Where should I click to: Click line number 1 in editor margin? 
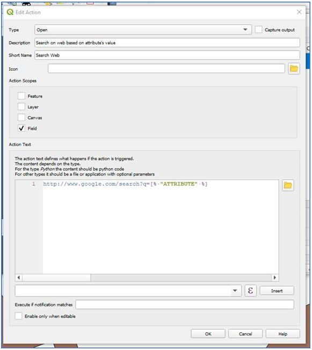point(34,184)
